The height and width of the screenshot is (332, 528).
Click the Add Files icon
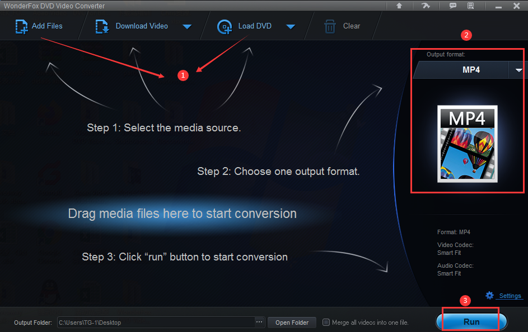click(x=21, y=26)
